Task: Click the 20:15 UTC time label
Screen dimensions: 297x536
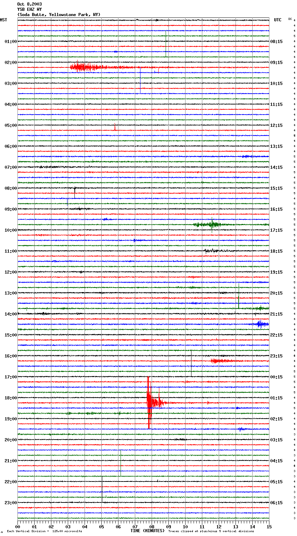Action: (x=276, y=293)
